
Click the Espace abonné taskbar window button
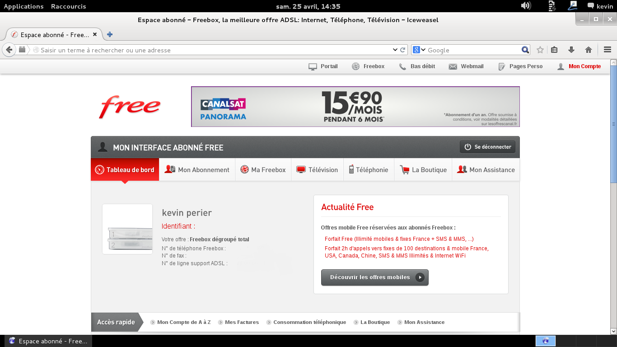coord(48,341)
